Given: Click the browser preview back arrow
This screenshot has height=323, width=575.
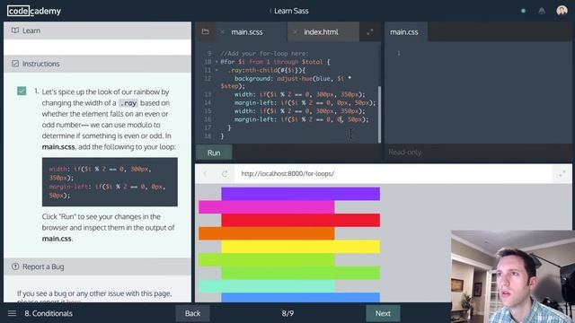Looking at the screenshot, I should (206, 173).
